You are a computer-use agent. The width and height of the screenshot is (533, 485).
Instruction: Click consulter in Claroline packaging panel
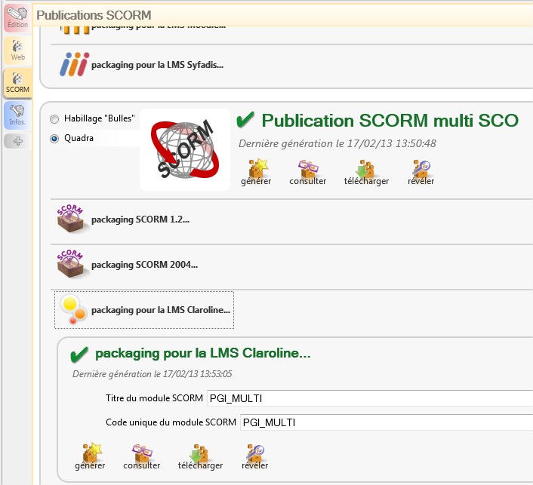(142, 456)
